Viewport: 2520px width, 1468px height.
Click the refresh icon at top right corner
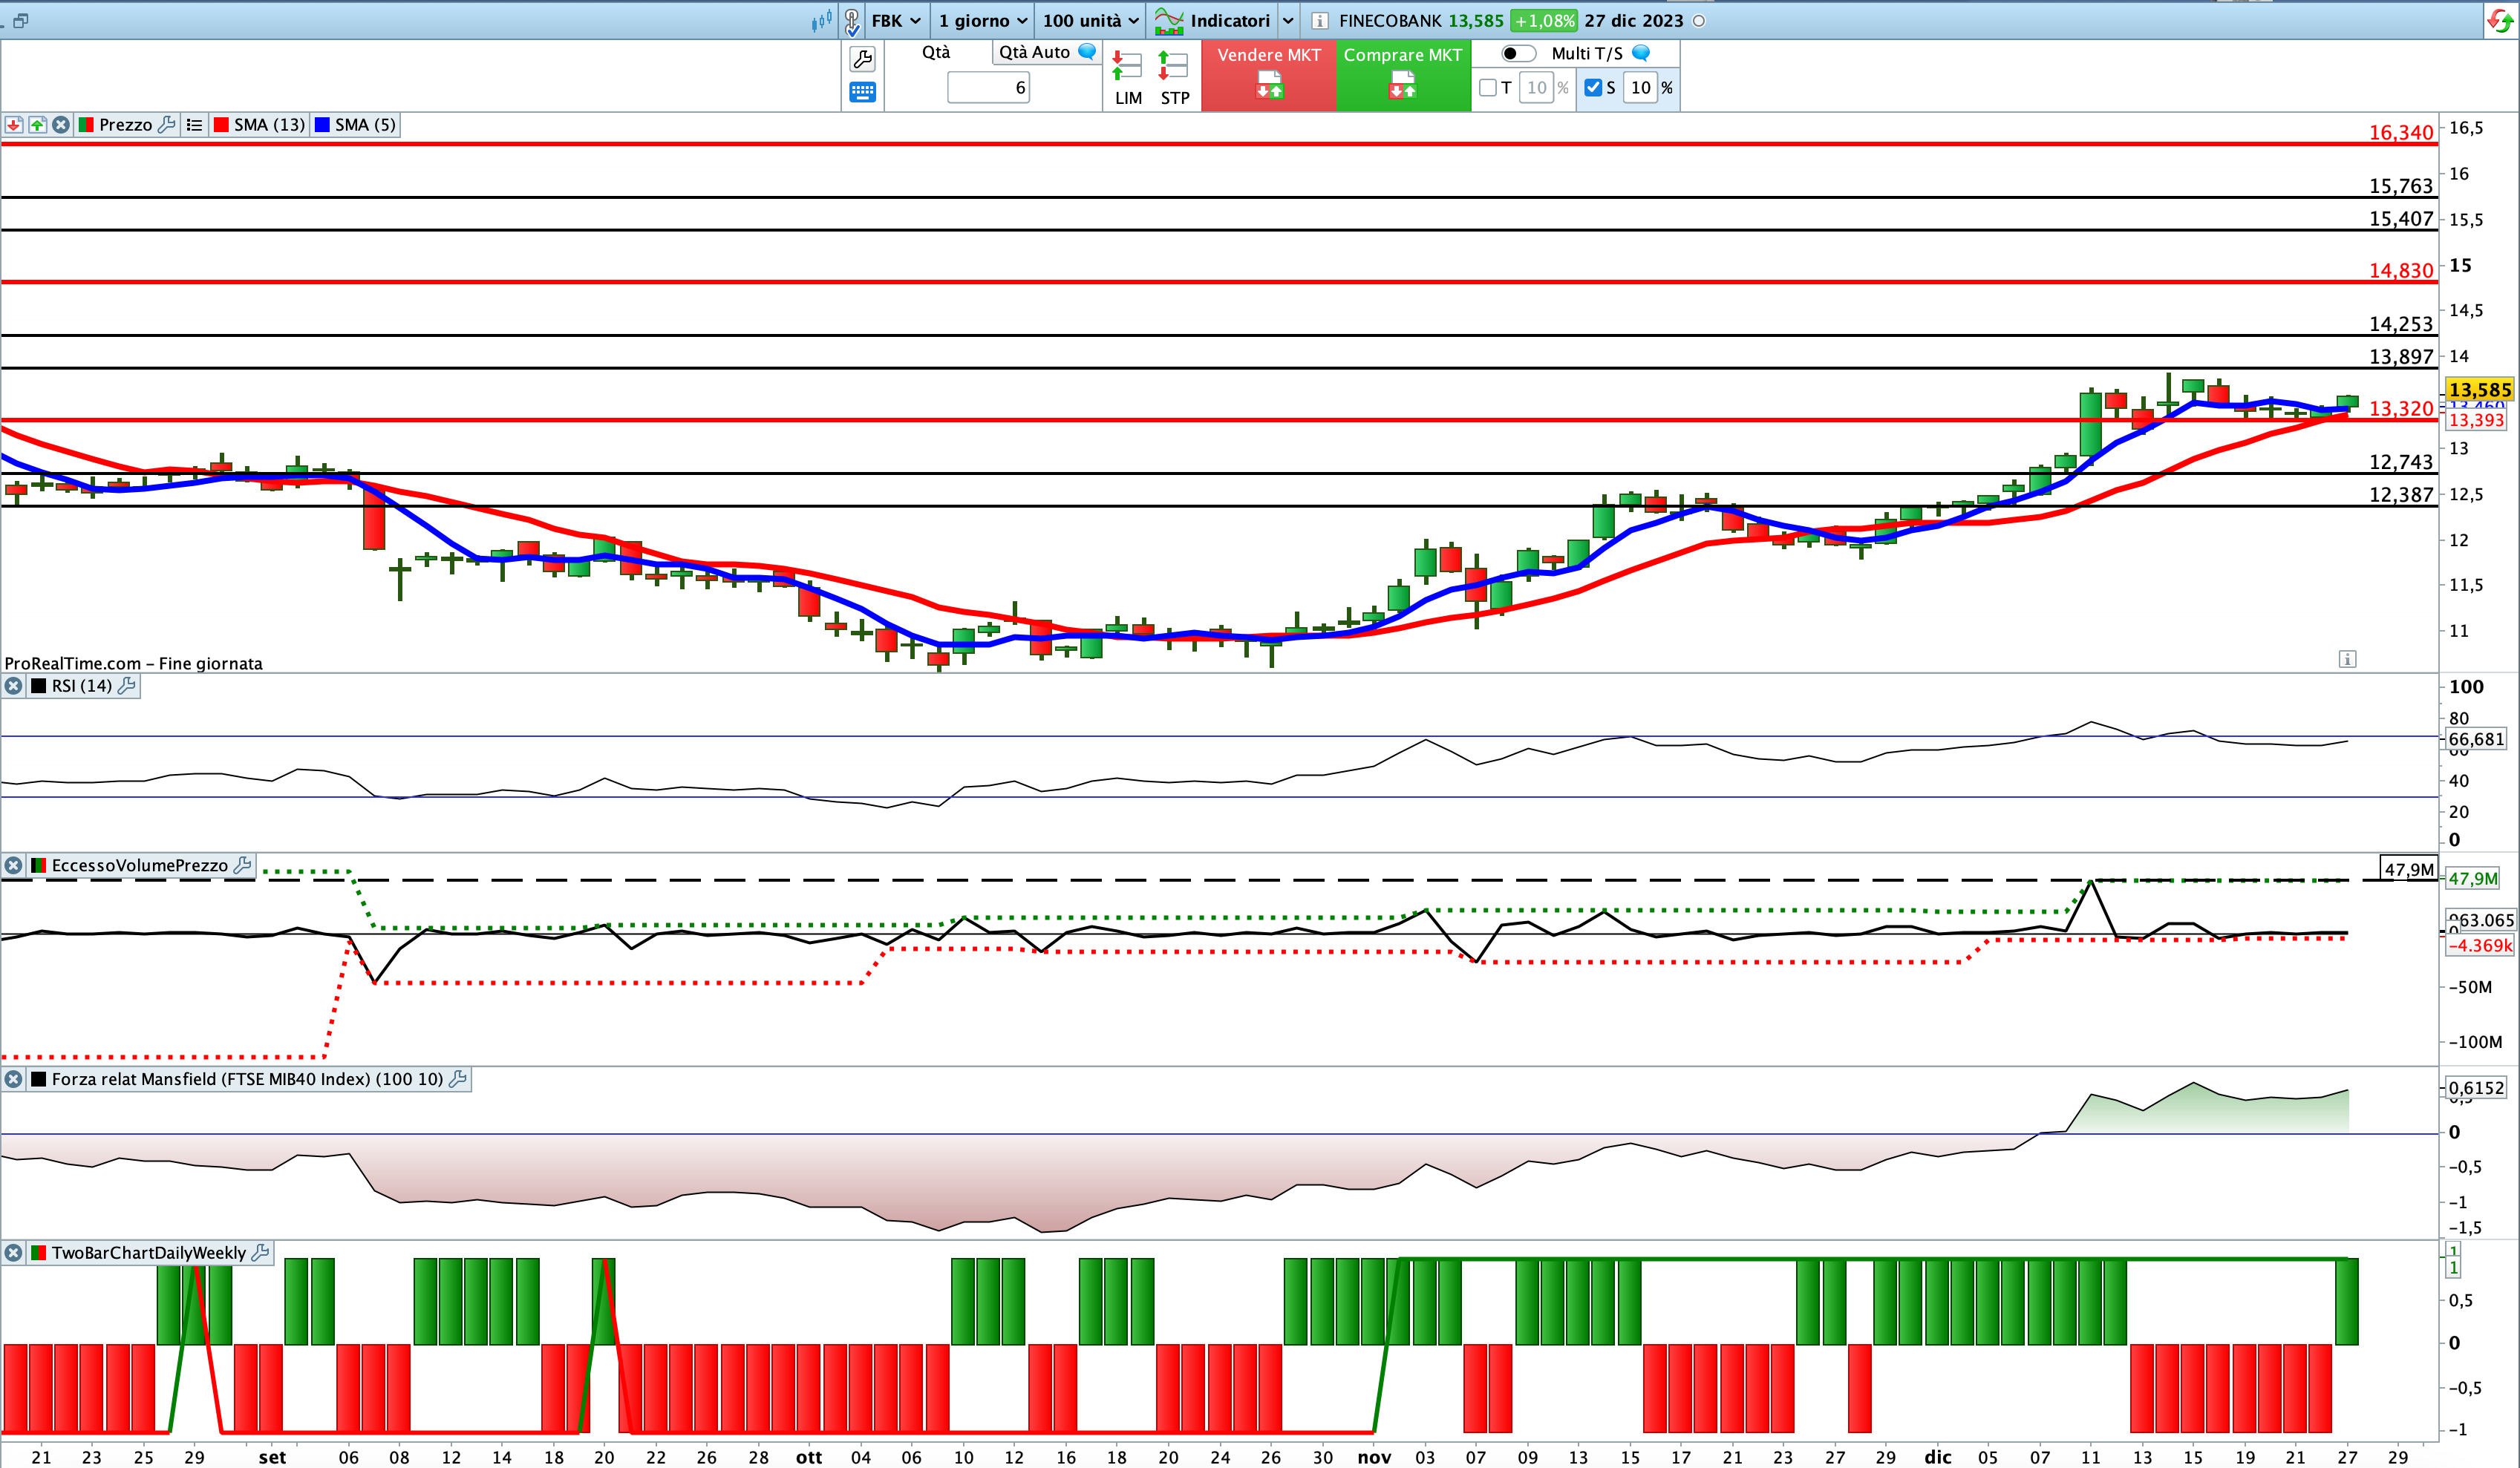coord(2500,21)
